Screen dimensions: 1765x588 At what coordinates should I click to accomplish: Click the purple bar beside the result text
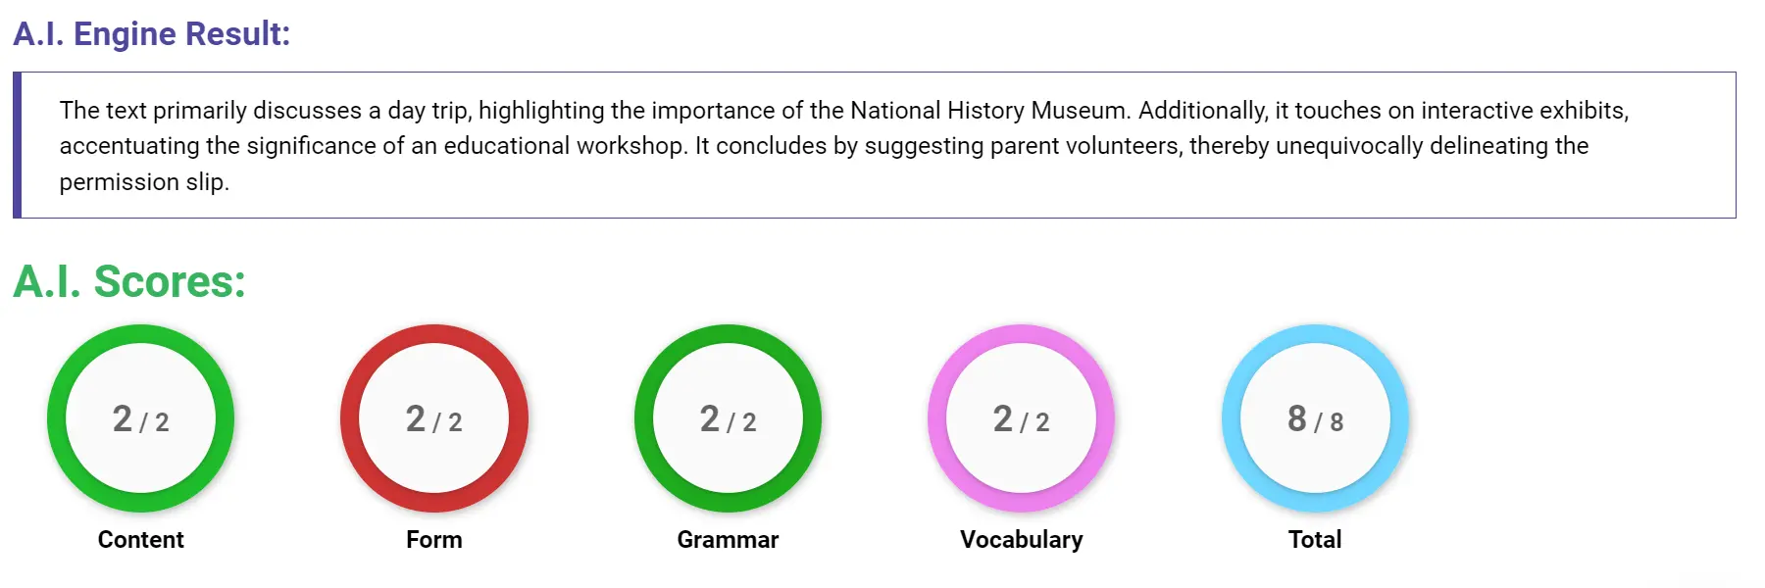click(18, 145)
